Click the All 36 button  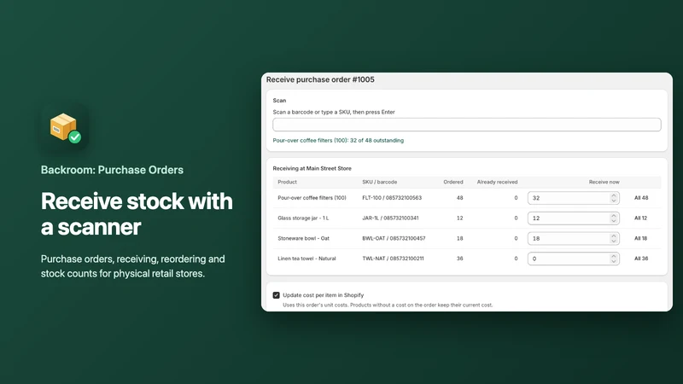point(641,259)
